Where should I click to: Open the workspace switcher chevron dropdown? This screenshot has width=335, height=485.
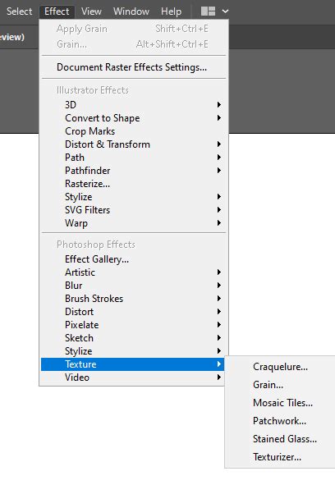coord(226,11)
